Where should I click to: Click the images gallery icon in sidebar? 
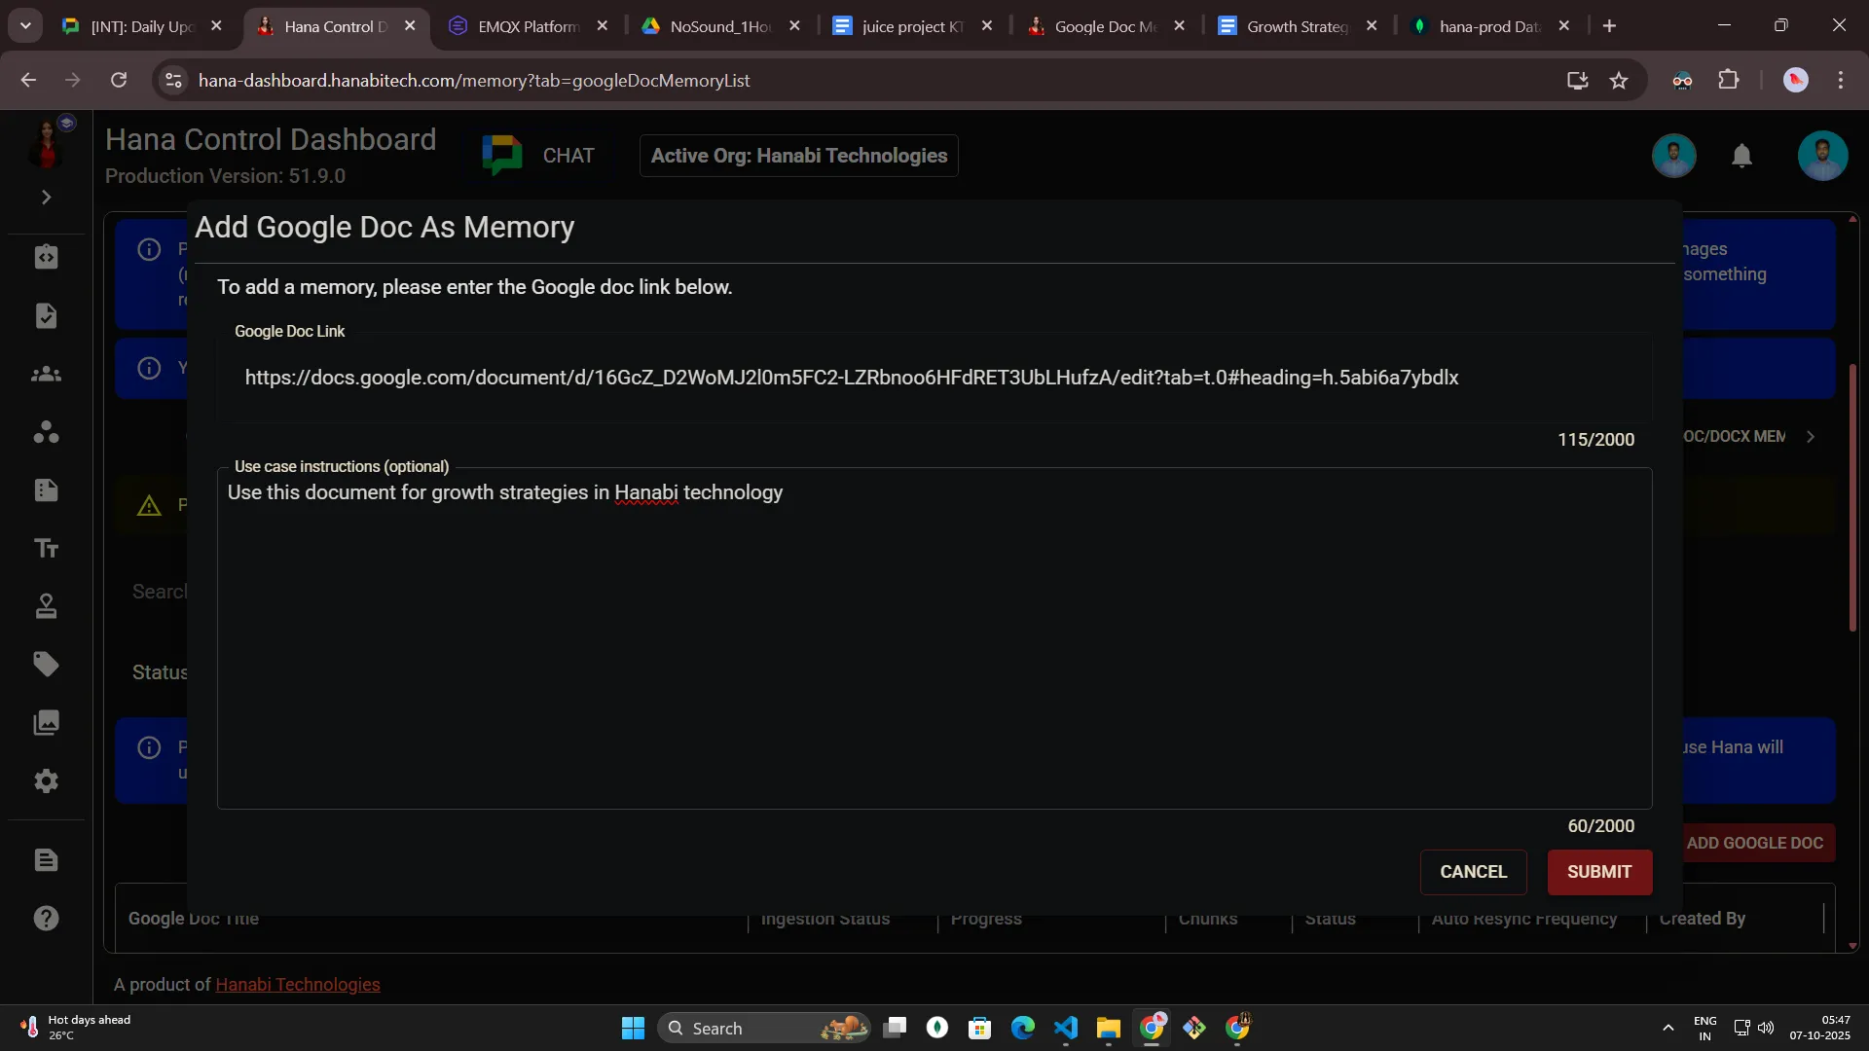46,722
